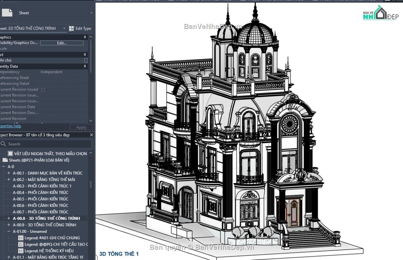Select the Sheets (@P21-PHÂN LOẠI BẢN VẼ) node
This screenshot has width=403, height=260.
pyautogui.click(x=36, y=160)
